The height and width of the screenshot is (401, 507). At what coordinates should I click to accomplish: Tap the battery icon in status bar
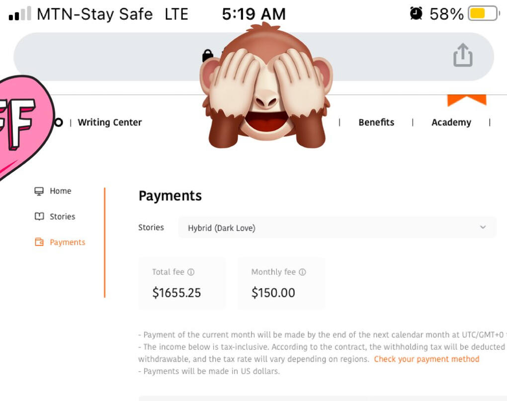click(483, 13)
